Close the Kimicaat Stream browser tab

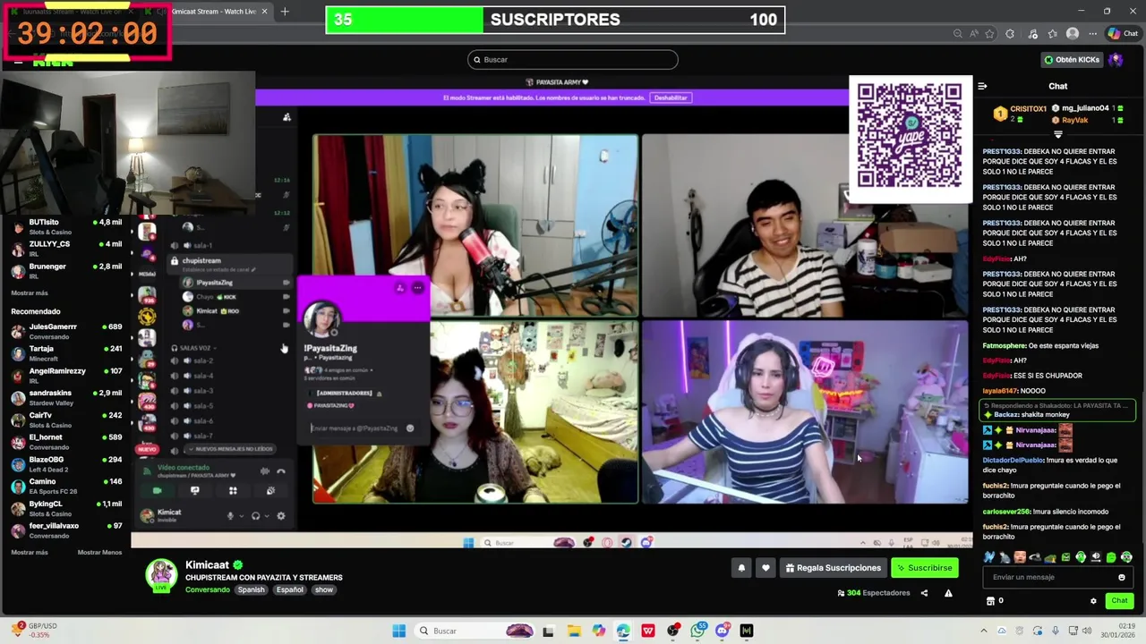click(x=264, y=12)
